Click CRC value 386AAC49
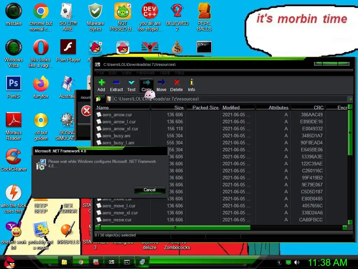Image resolution: width=358 pixels, height=269 pixels. coord(312,115)
